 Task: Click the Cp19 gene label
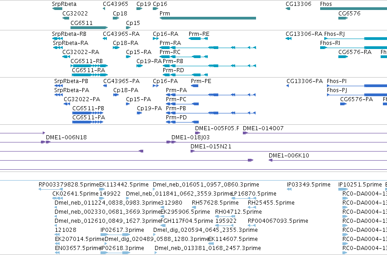pos(144,4)
